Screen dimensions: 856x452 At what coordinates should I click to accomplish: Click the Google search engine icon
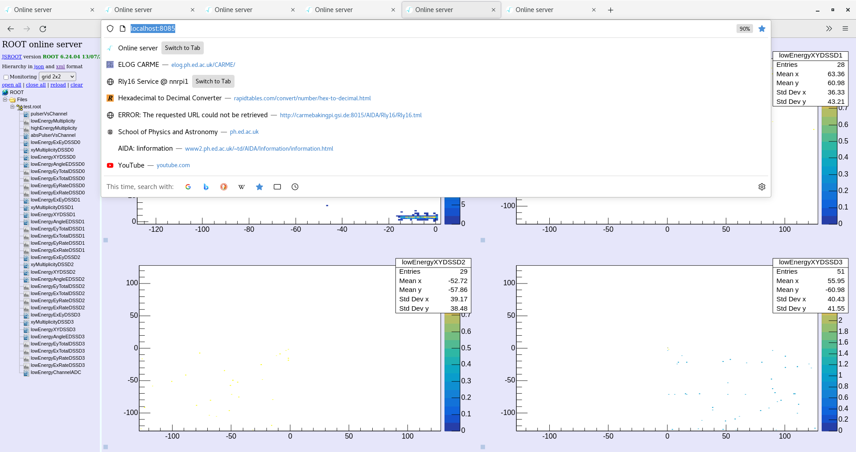coord(188,187)
